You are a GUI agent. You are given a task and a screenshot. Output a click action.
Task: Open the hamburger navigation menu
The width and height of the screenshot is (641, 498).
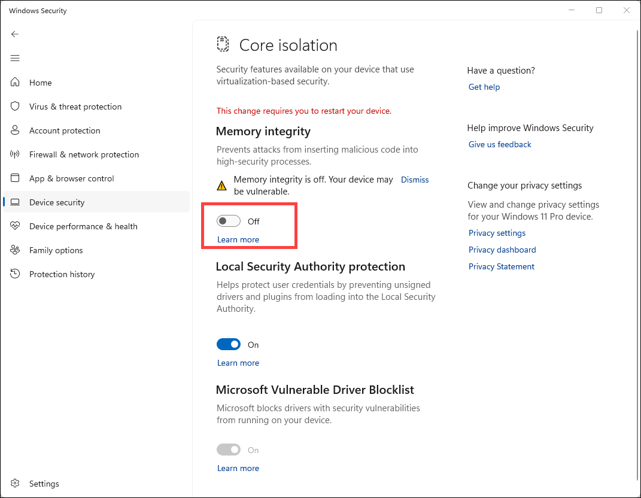tap(15, 58)
